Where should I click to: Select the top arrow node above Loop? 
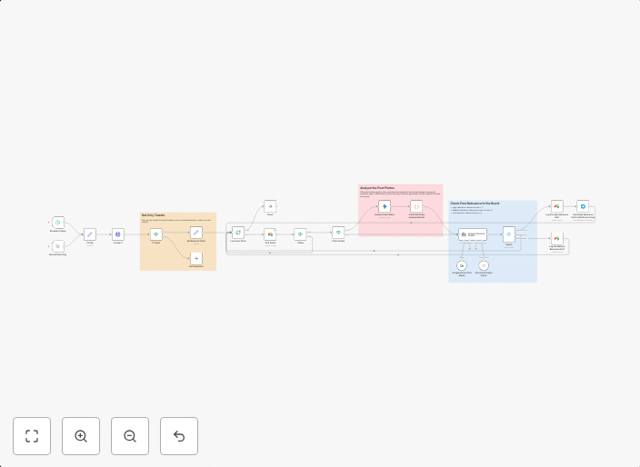[x=270, y=206]
